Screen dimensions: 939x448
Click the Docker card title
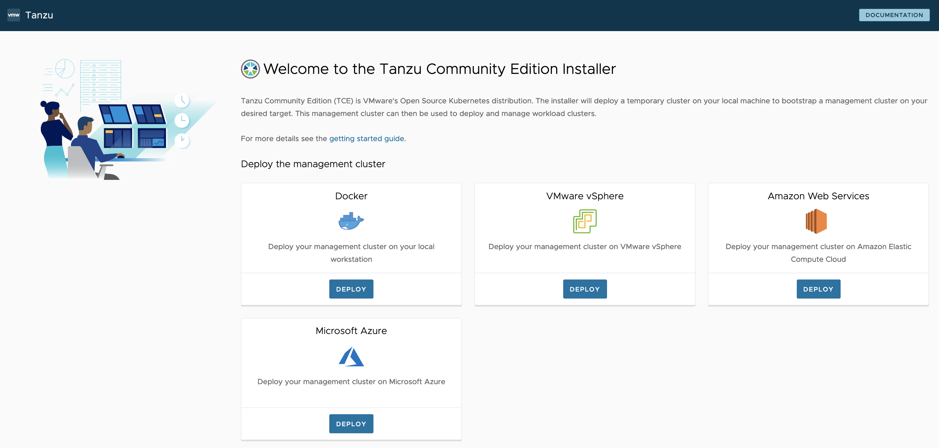[x=351, y=196]
